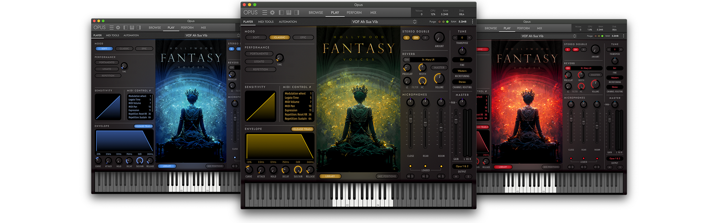The height and width of the screenshot is (223, 724).
Task: Click reverb VOLUME knob in right red window
Action: pos(595,84)
